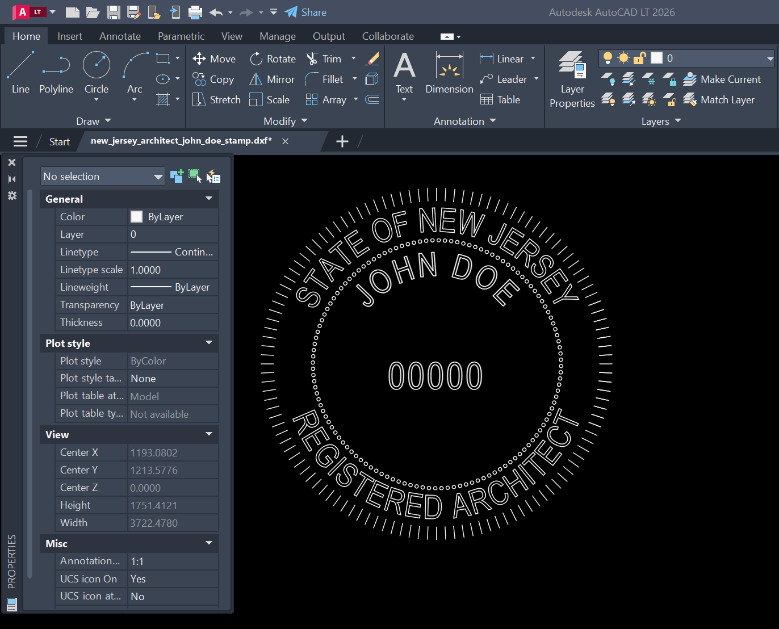Activate the Copy command
Image resolution: width=779 pixels, height=629 pixels.
pyautogui.click(x=213, y=79)
